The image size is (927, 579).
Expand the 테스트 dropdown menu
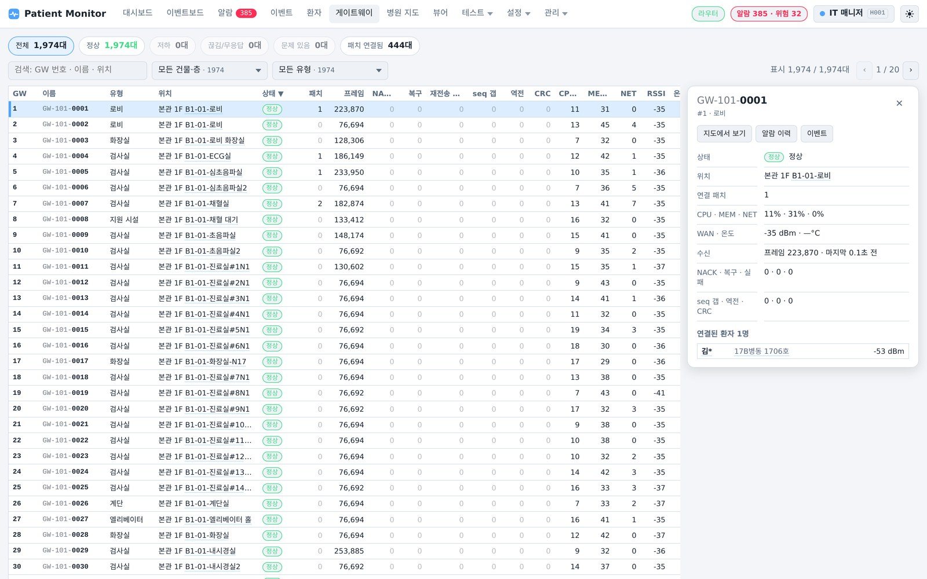coord(477,13)
